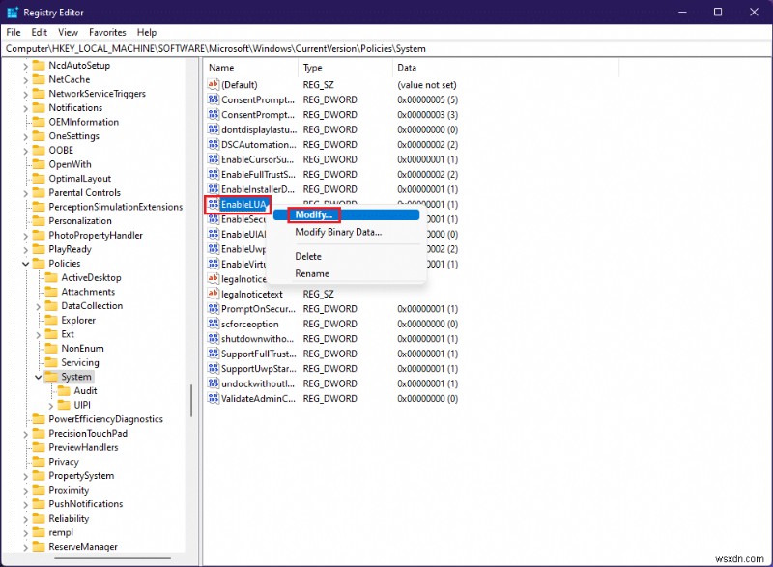Click the NetCache folder icon
773x567 pixels.
click(39, 79)
